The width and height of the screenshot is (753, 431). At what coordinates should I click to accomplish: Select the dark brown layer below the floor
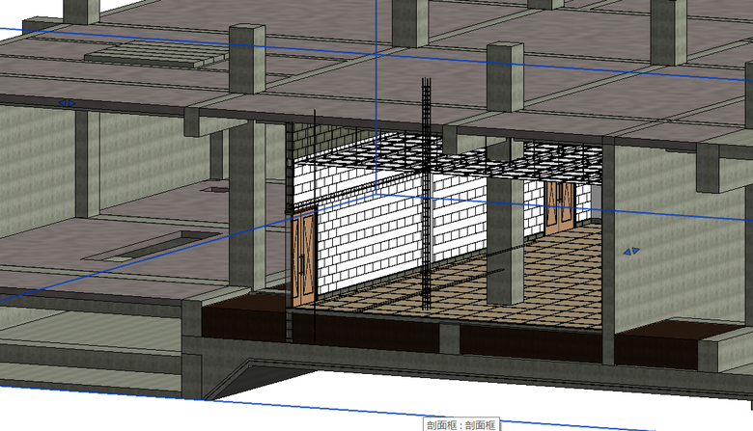click(x=241, y=320)
